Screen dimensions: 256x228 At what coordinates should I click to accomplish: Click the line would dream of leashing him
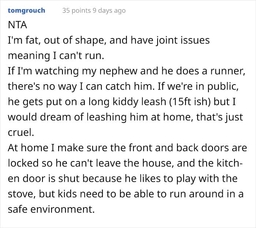[125, 117]
